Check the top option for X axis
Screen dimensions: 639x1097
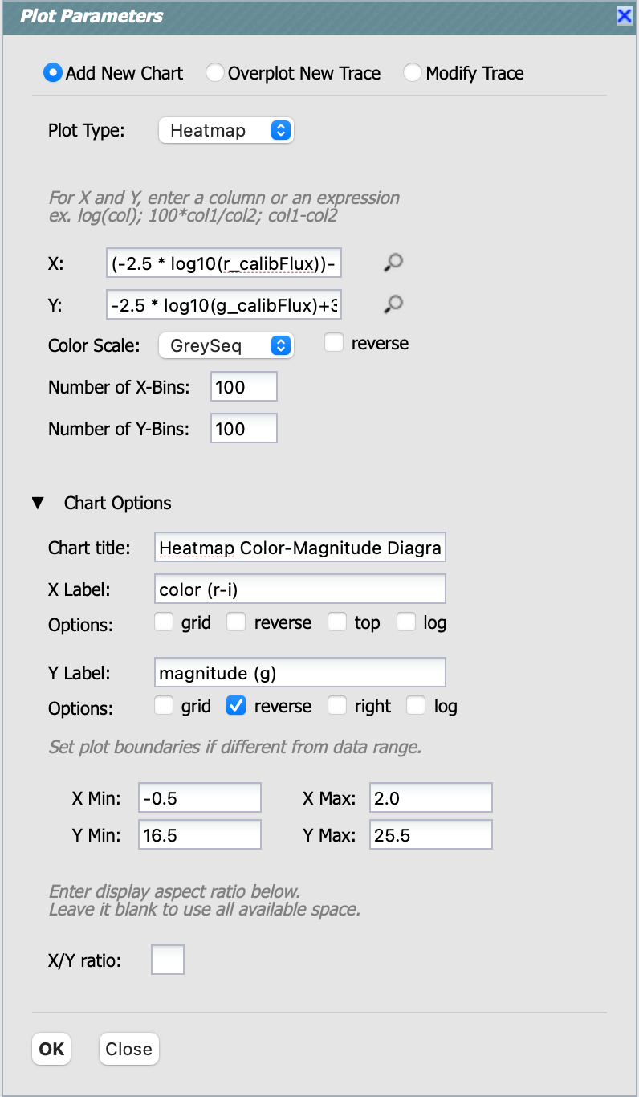pyautogui.click(x=337, y=622)
